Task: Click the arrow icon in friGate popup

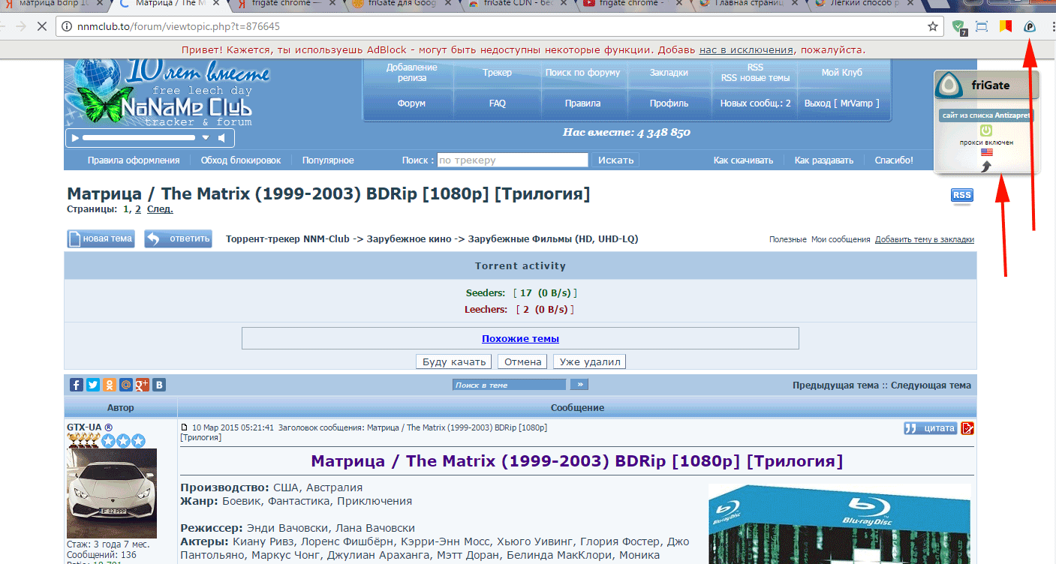Action: [986, 166]
